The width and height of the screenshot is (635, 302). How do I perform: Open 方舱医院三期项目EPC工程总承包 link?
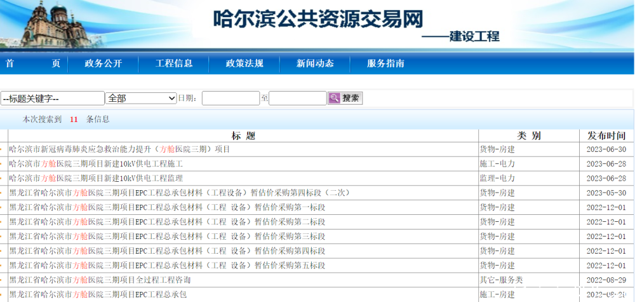(98, 295)
